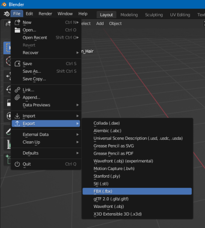Click the folder icon beside Open
Screen dimensions: 205x228
pos(17,30)
